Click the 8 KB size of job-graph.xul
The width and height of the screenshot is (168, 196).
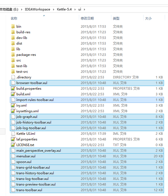(x=159, y=117)
